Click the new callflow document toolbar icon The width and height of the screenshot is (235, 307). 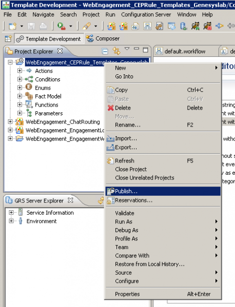click(135, 26)
